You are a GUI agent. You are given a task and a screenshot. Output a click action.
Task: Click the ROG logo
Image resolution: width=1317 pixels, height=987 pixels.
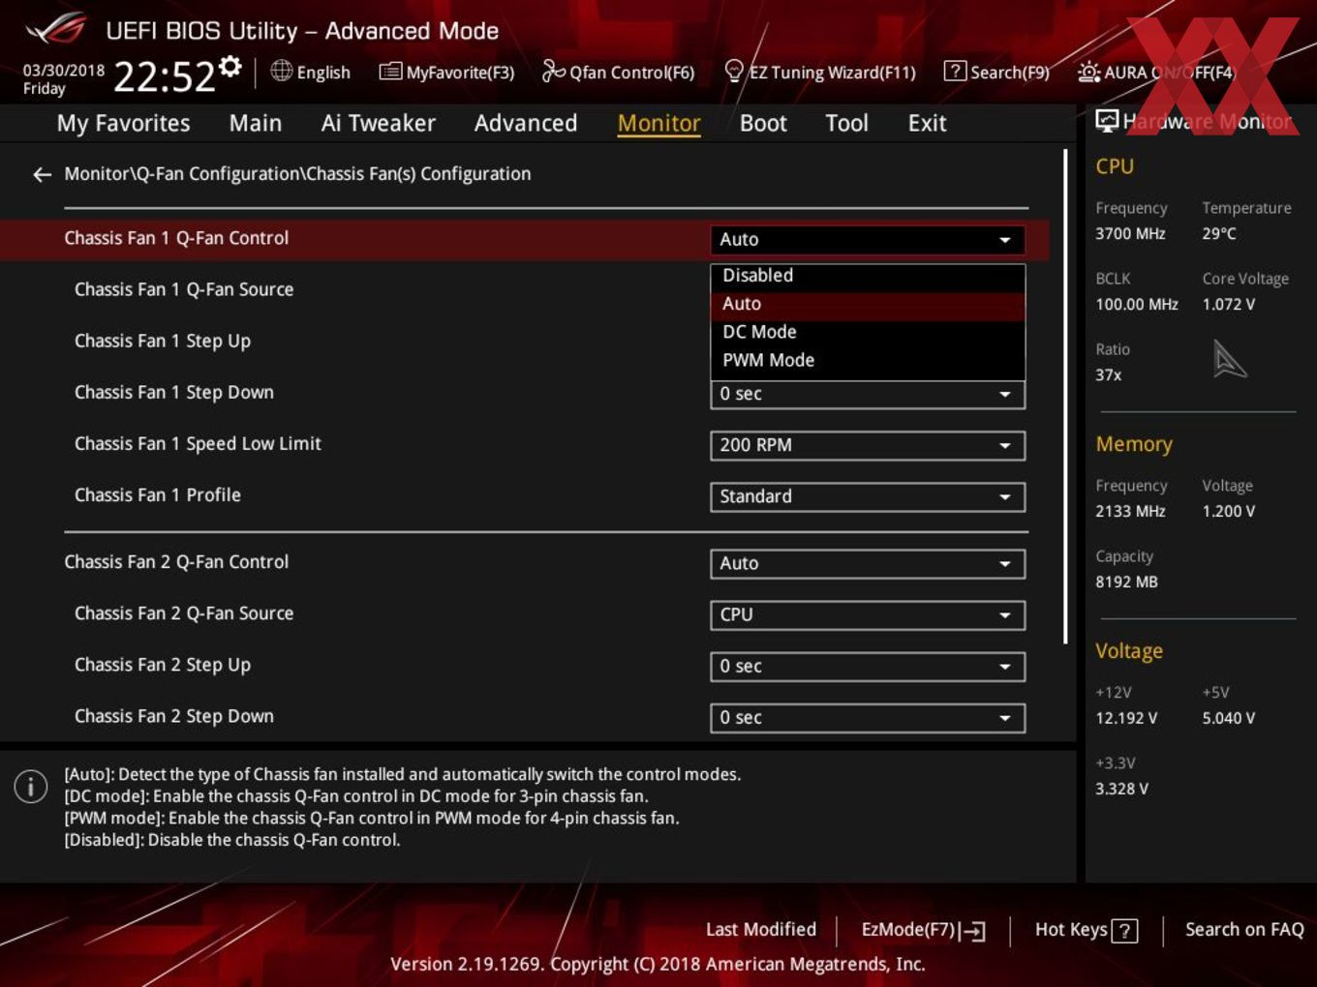coord(56,29)
